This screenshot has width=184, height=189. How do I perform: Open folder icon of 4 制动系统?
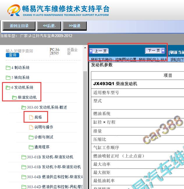pos(8,67)
